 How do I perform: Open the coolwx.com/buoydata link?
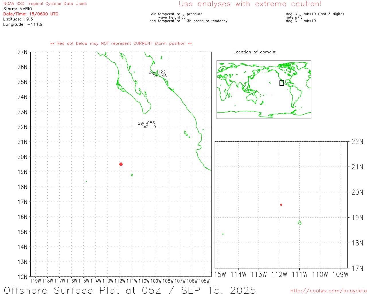(329, 291)
